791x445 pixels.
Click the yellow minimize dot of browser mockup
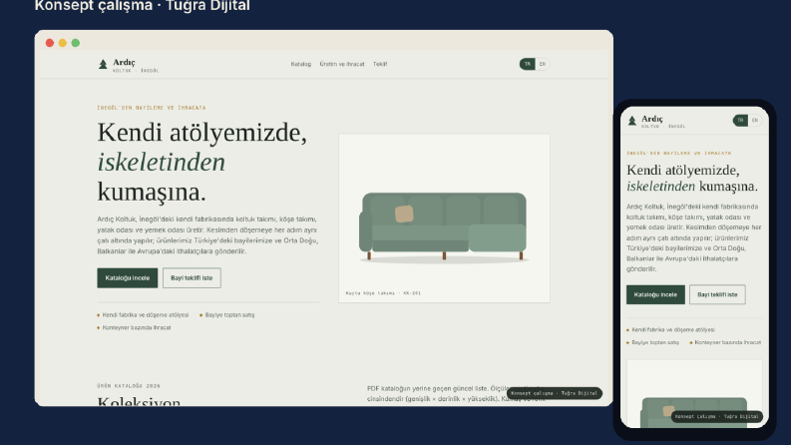tap(63, 43)
